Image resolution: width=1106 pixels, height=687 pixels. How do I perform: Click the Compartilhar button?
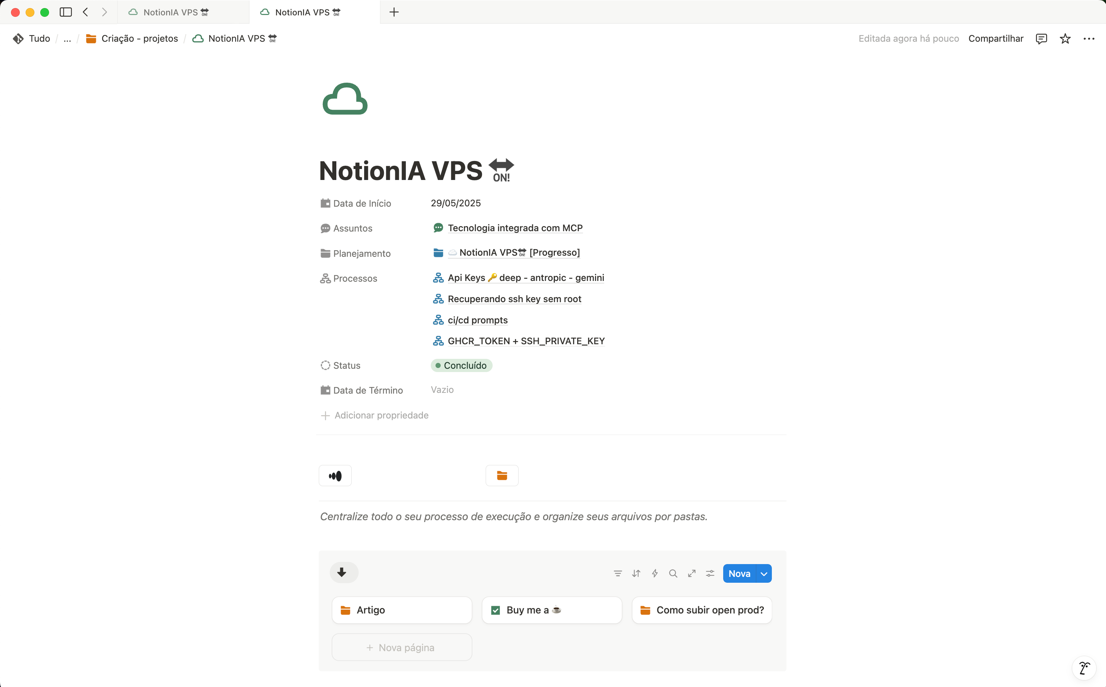(x=995, y=39)
